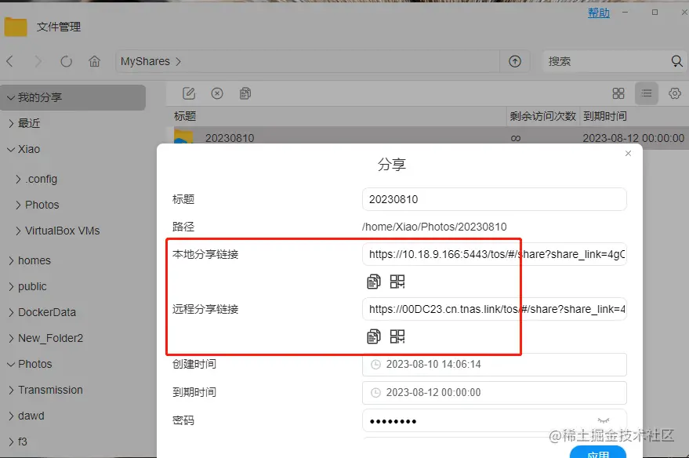Sort by 到期时间 column header

point(604,116)
